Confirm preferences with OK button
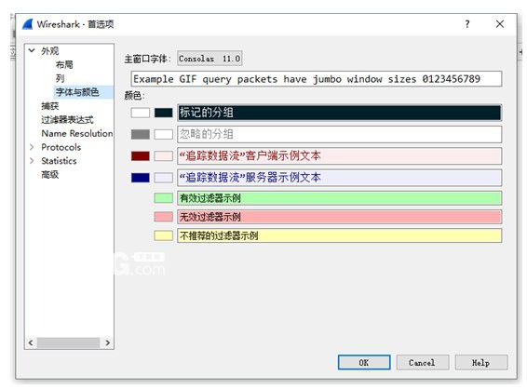Screen dimensions: 527x389 point(364,362)
